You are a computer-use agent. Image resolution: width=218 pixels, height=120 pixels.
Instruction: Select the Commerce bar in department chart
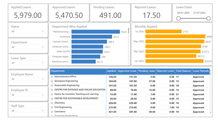[x=92, y=37]
